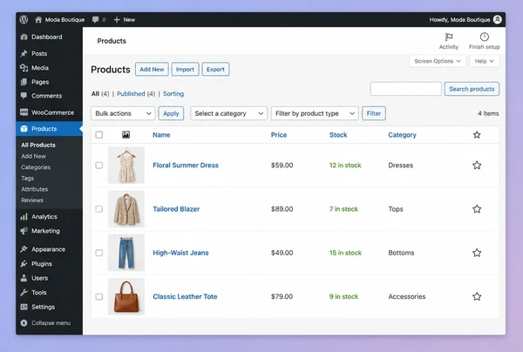This screenshot has width=523, height=352.
Task: Open the user avatar in admin bar
Action: (x=498, y=20)
